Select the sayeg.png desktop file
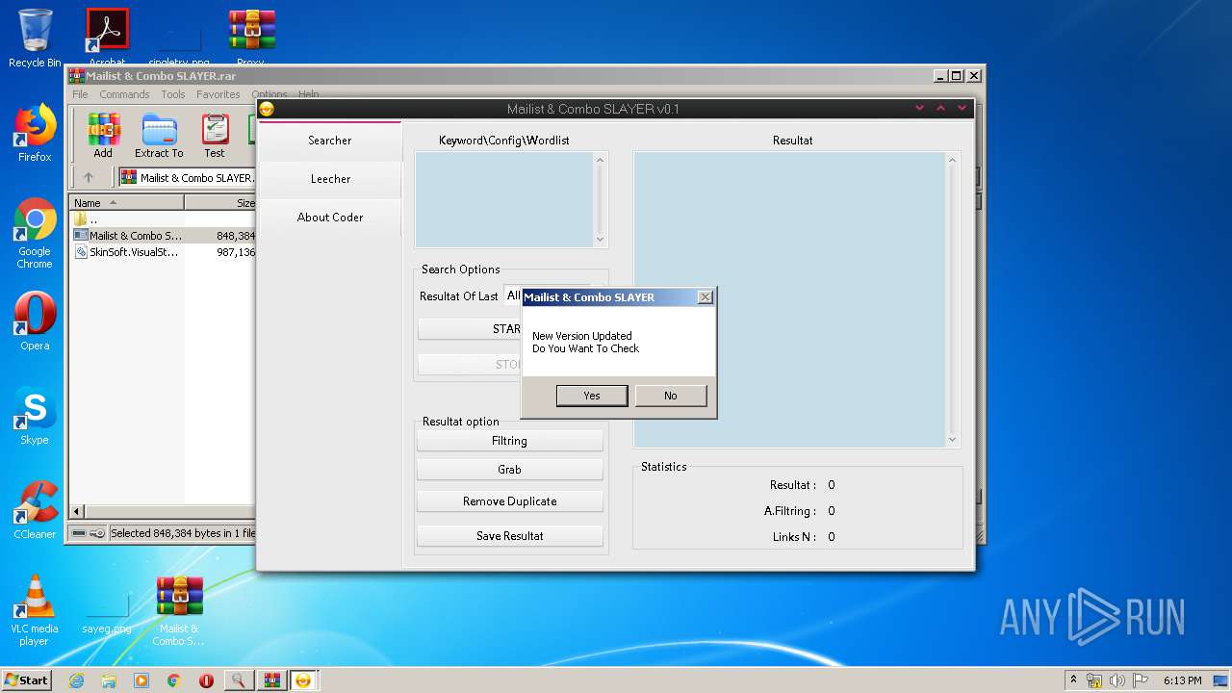The width and height of the screenshot is (1232, 693). tap(107, 612)
